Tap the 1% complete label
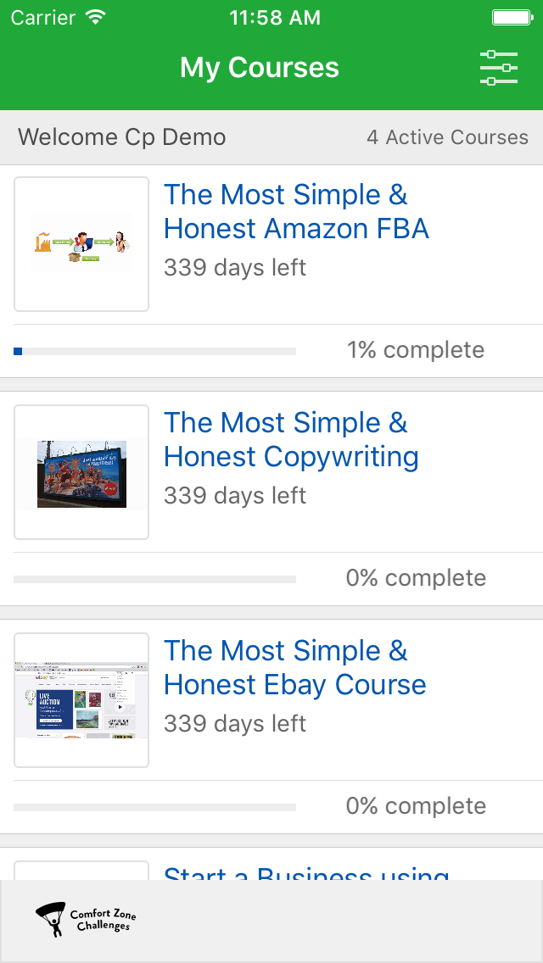The image size is (543, 963). [x=416, y=350]
